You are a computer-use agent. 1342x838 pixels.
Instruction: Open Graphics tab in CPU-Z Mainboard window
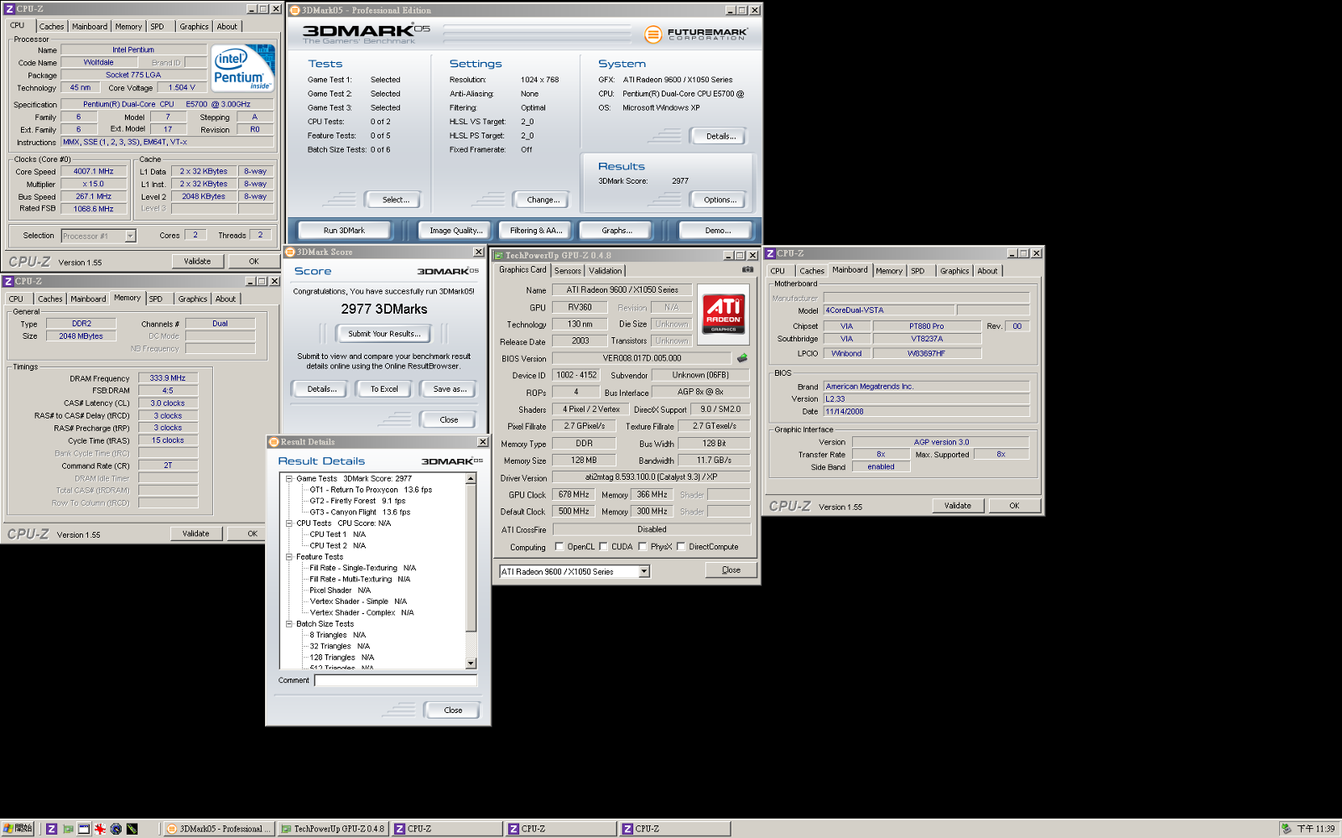click(954, 272)
